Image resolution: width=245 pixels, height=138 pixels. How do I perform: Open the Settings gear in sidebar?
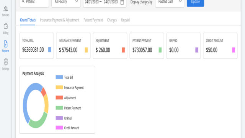6,64
